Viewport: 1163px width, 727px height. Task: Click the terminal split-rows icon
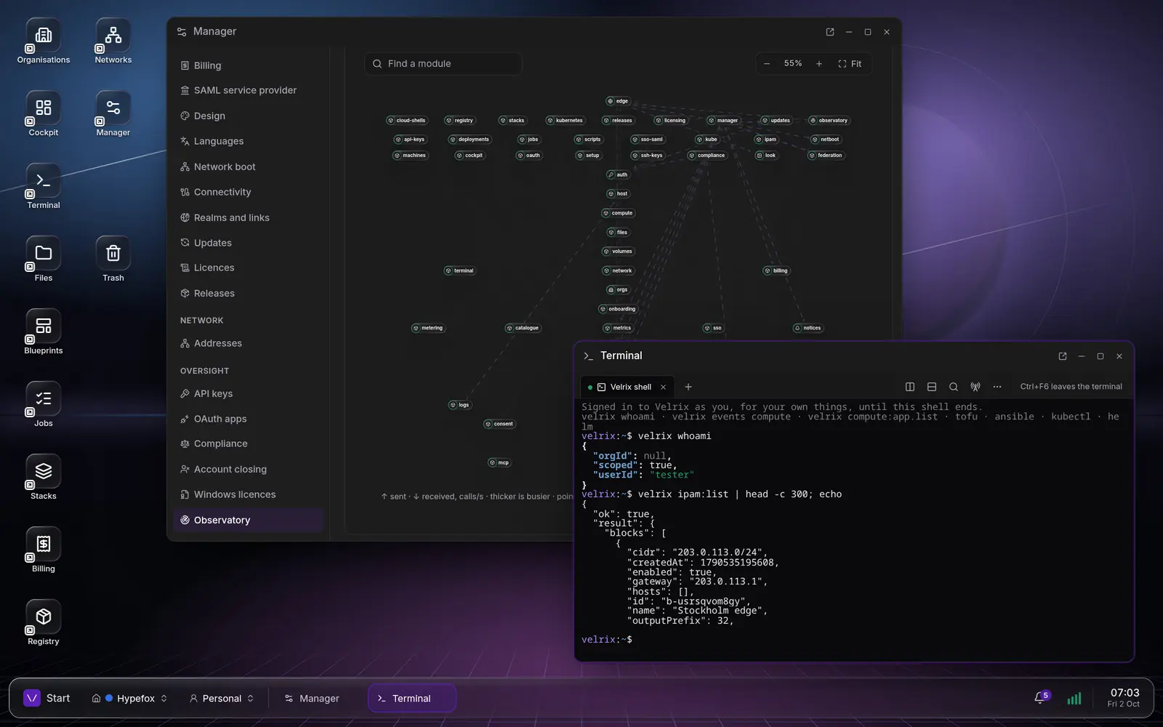[x=932, y=387]
